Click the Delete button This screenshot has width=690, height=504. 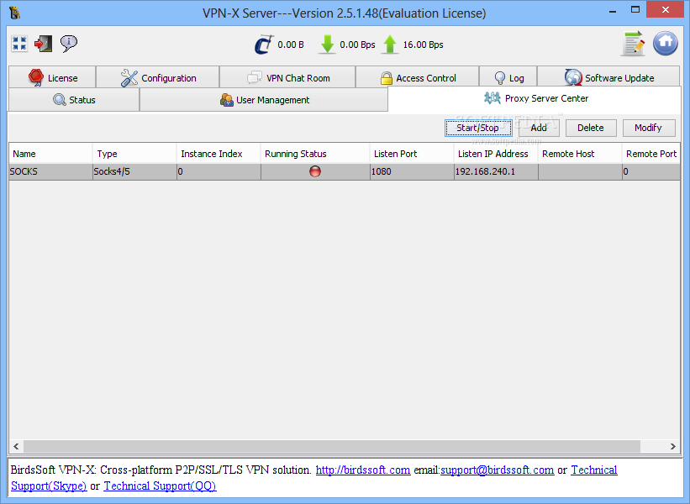click(591, 128)
